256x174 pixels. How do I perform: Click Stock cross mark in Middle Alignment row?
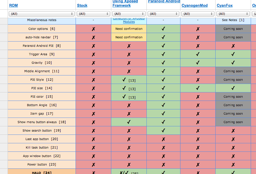click(93, 71)
